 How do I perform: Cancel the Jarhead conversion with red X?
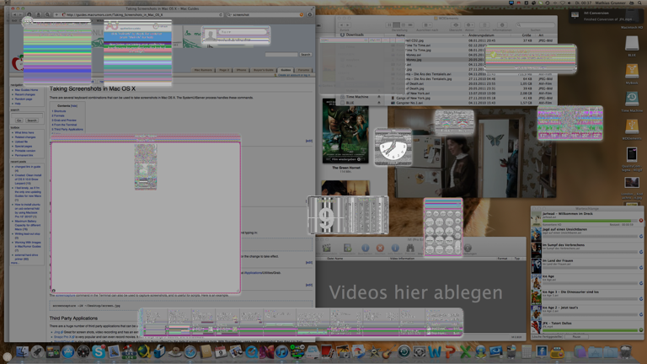[x=641, y=221]
